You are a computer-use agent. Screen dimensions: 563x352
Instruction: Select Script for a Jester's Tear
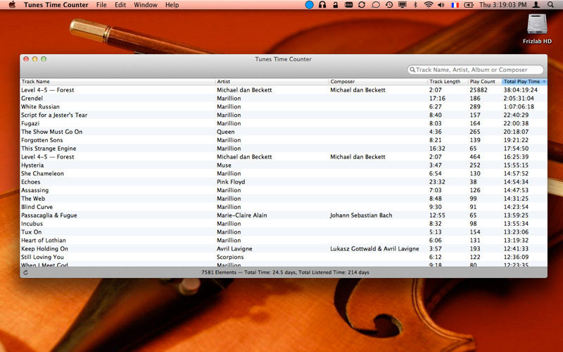tap(284, 115)
